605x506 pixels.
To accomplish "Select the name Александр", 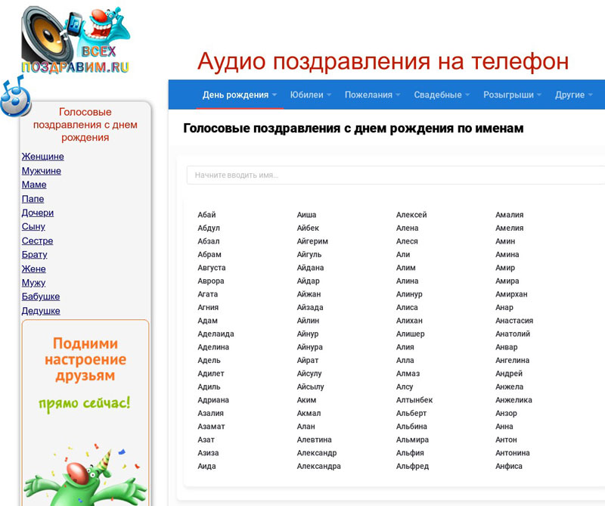I will pos(317,453).
